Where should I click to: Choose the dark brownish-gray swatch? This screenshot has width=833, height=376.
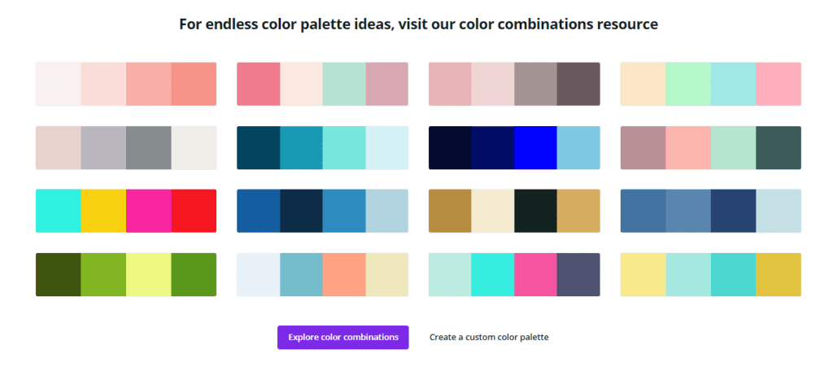[x=578, y=84]
